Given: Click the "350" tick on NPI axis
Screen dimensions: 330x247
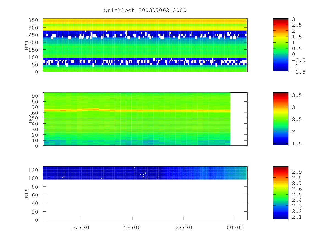Looking at the screenshot, I should [x=34, y=20].
